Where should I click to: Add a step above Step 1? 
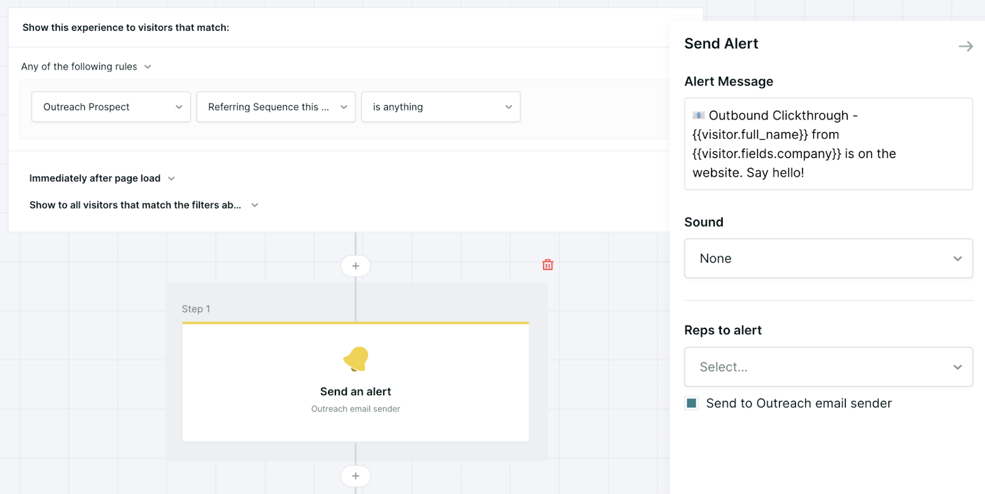356,266
